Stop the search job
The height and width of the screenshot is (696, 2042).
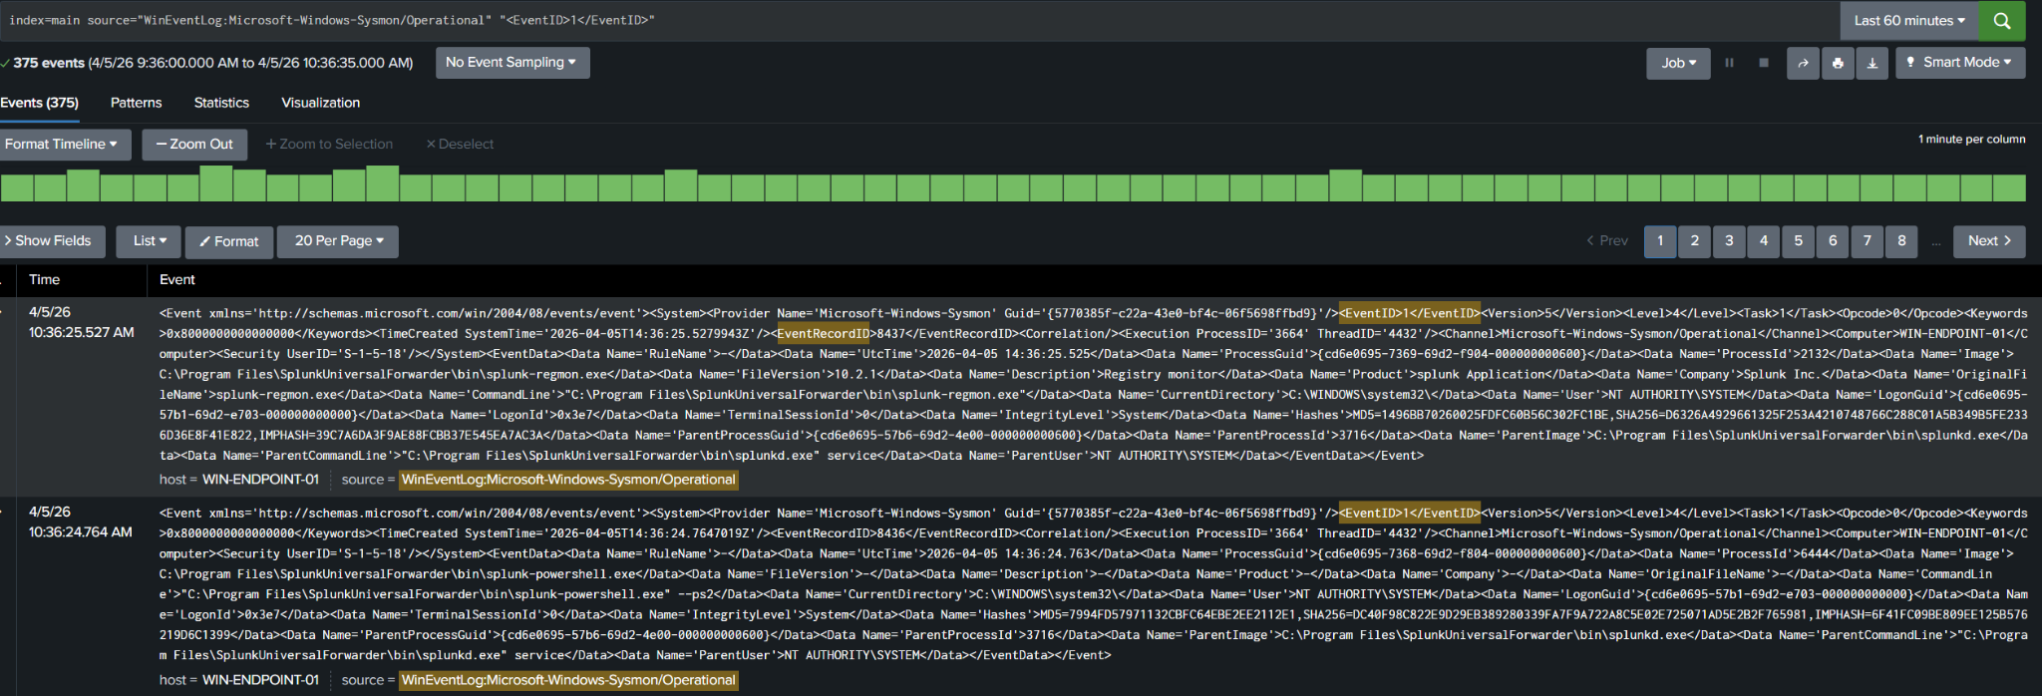(x=1764, y=63)
